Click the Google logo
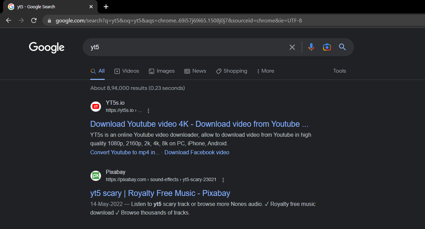The image size is (425, 229). pos(47,47)
